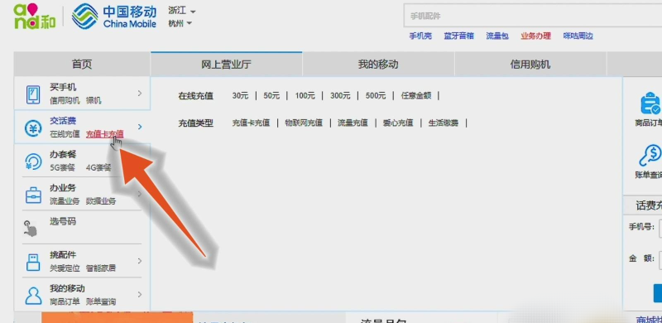Select 物联网充值 recharge type
Viewport: 662px width, 323px height.
point(304,123)
